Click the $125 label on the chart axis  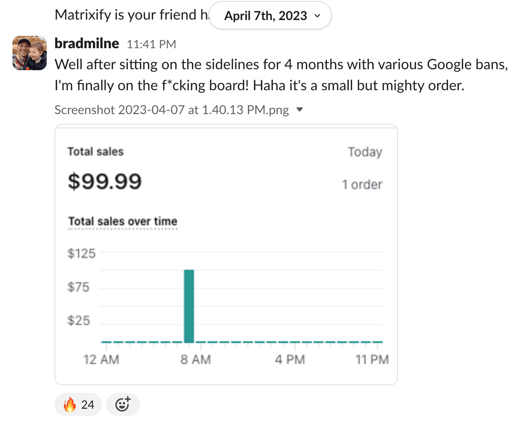pyautogui.click(x=82, y=254)
